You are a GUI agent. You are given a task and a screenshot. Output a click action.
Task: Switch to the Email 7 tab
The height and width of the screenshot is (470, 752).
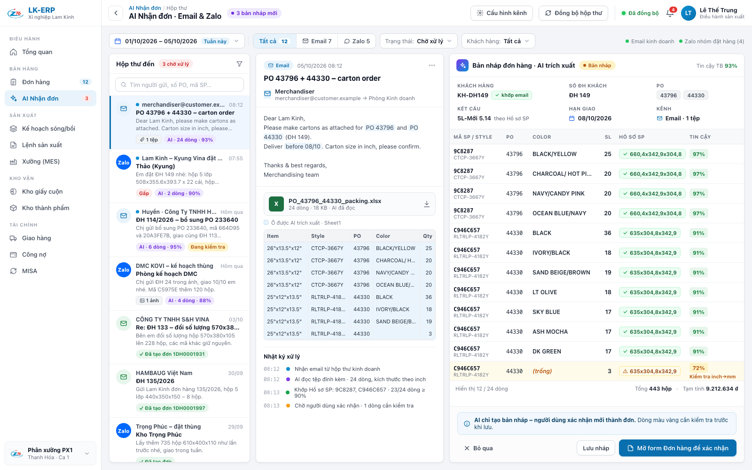coord(317,41)
